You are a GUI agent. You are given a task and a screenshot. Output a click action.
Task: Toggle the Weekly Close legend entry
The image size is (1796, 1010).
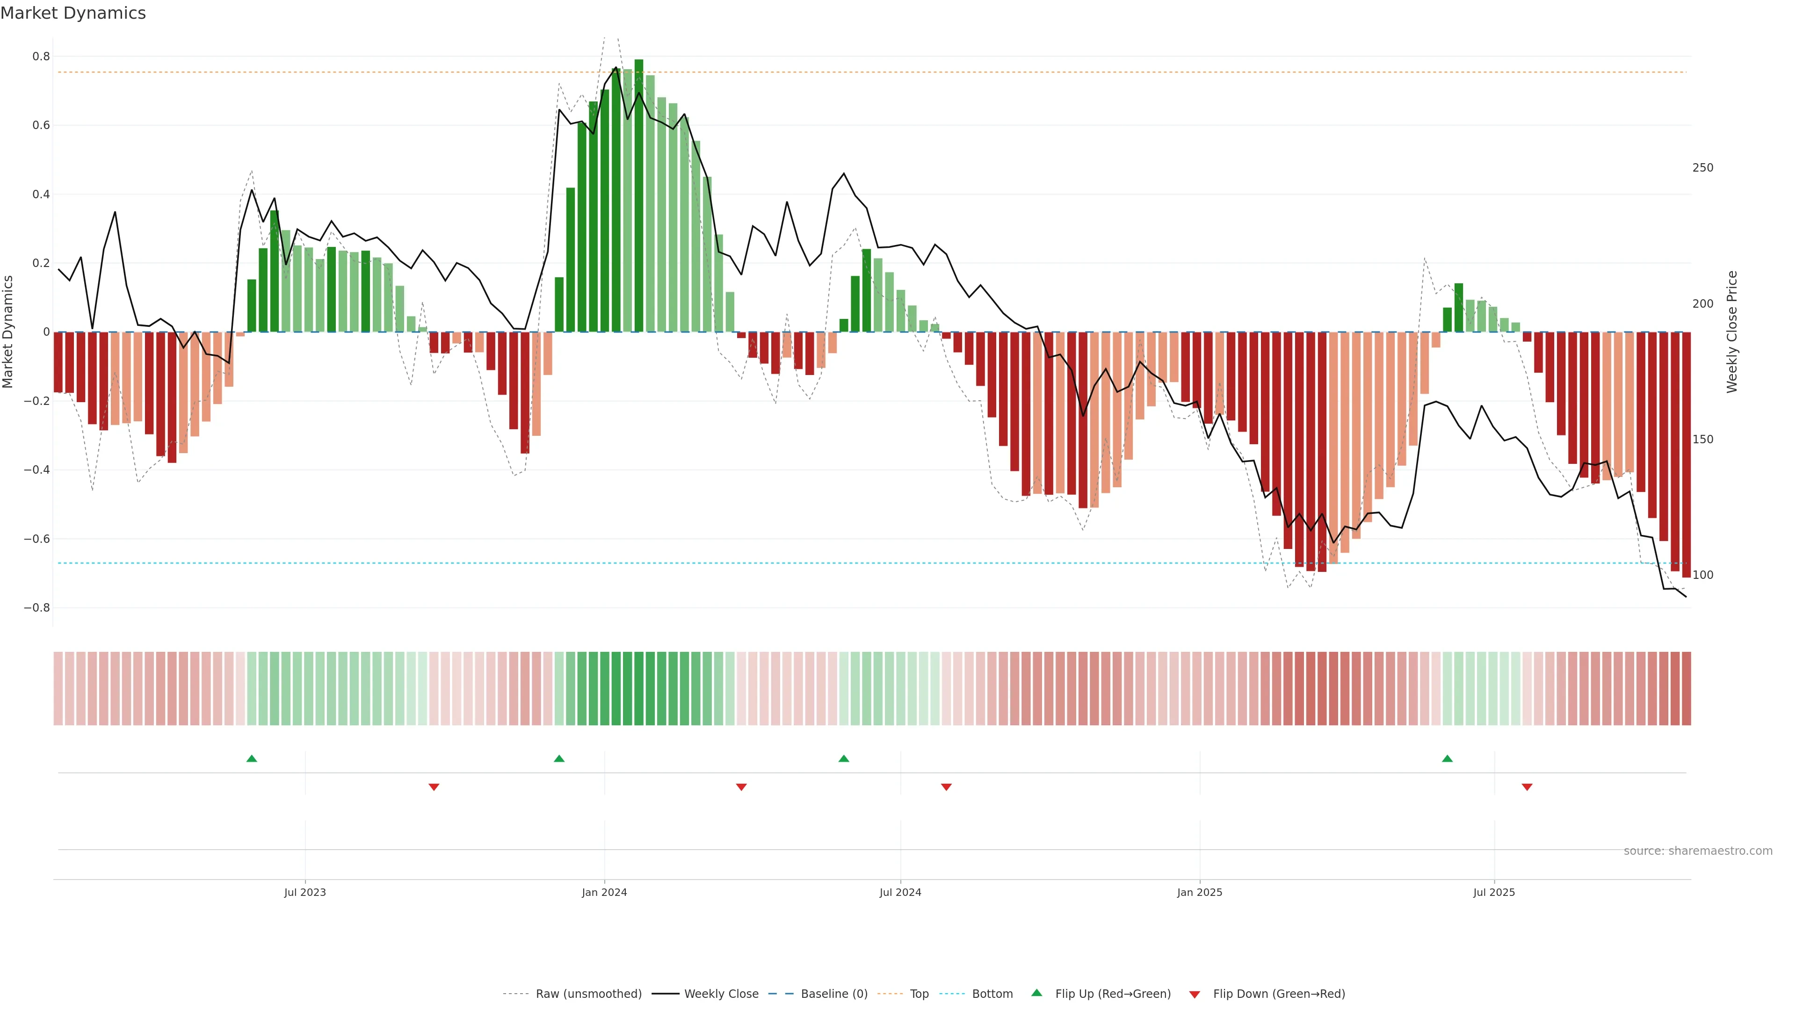721,994
